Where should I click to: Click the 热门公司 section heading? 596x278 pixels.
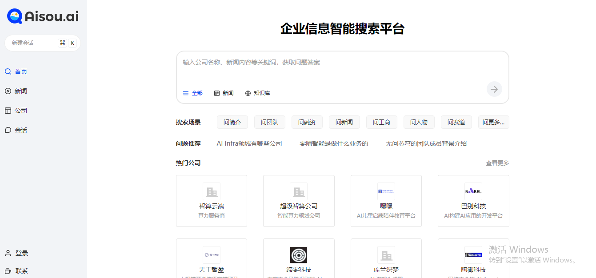tap(188, 163)
